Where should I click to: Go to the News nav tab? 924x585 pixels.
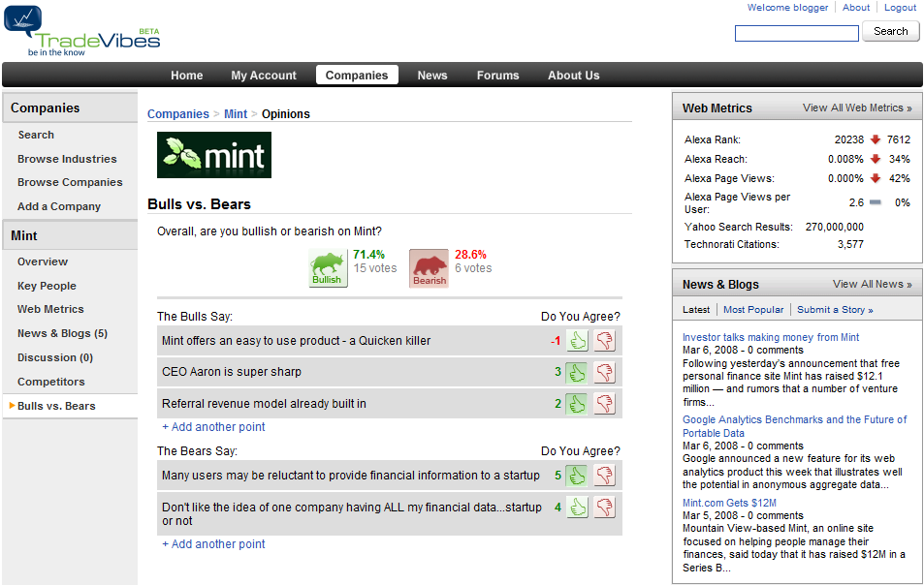[432, 76]
